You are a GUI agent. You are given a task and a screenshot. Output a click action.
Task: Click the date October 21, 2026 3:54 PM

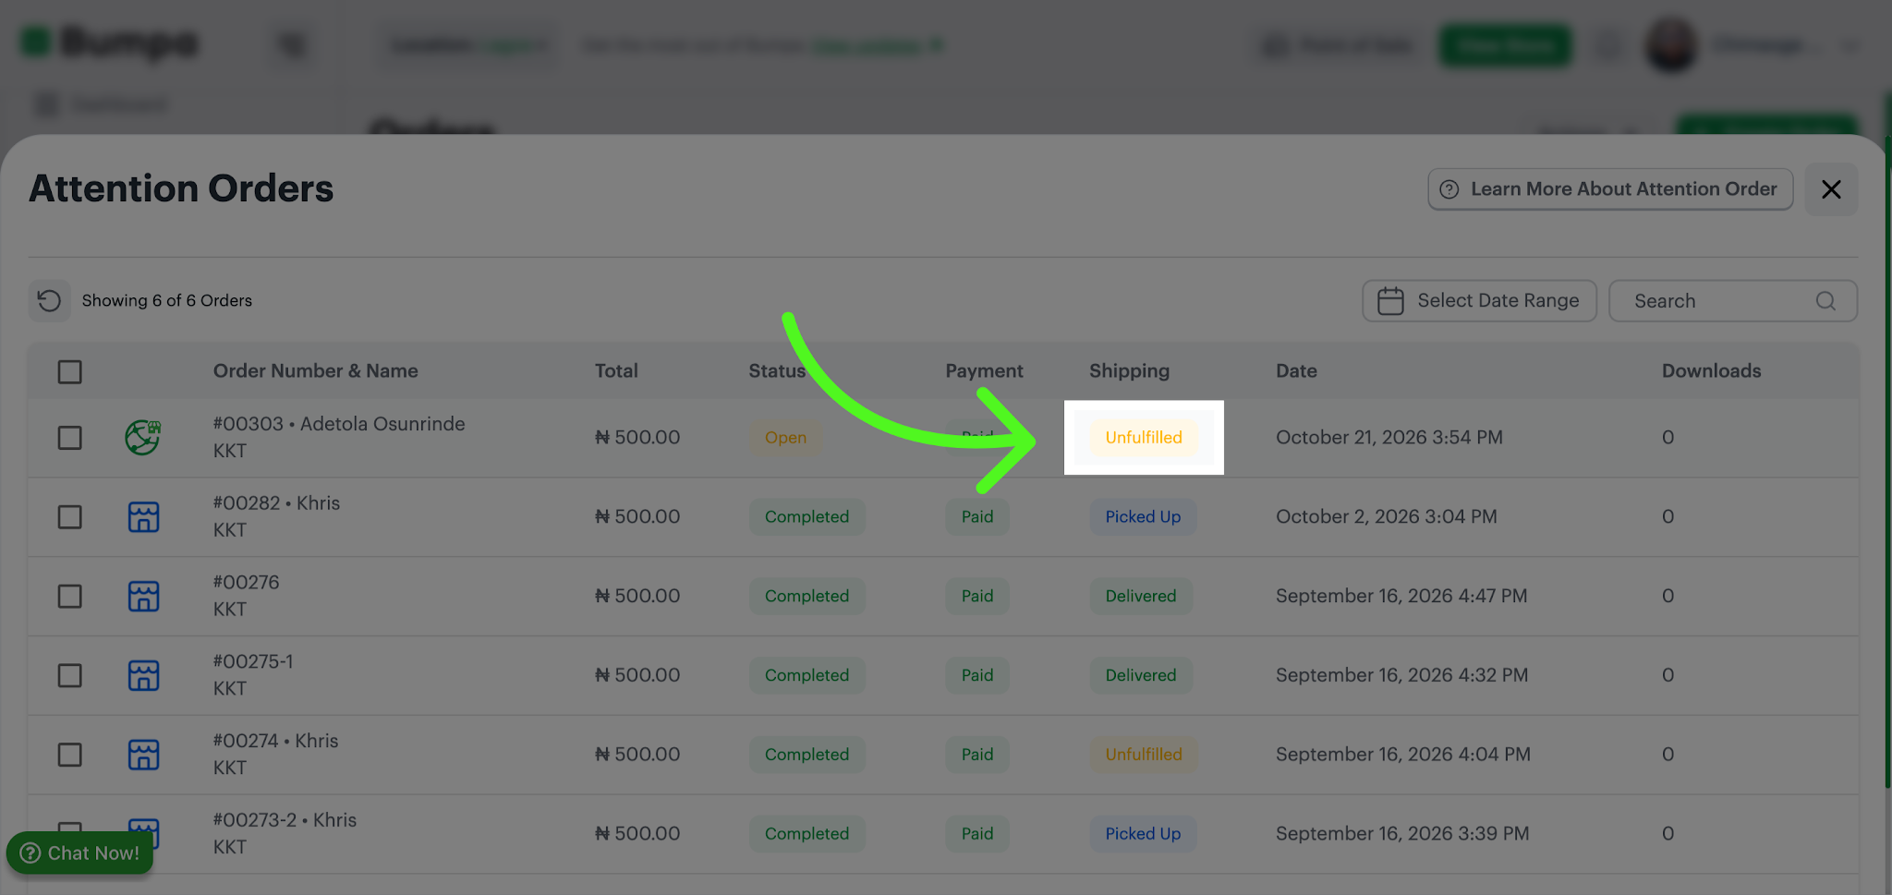(1389, 438)
